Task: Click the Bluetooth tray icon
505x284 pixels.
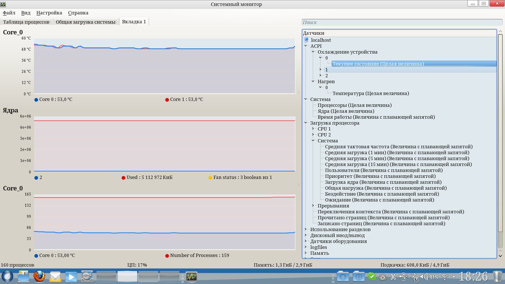Action: [414, 277]
